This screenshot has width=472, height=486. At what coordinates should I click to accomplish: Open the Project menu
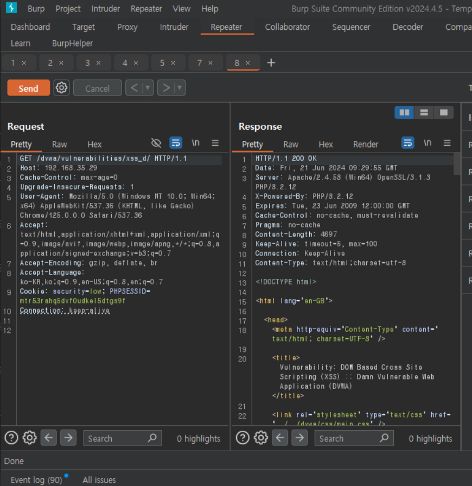coord(68,9)
